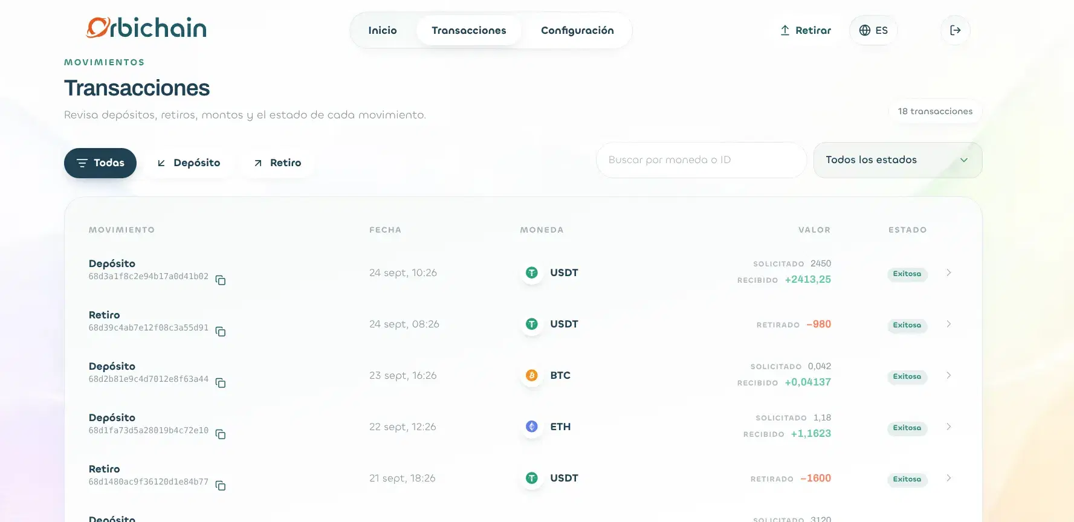Click Exitosa badge on 24 sept, 10:26 row
Screen dimensions: 1074x522
point(907,274)
